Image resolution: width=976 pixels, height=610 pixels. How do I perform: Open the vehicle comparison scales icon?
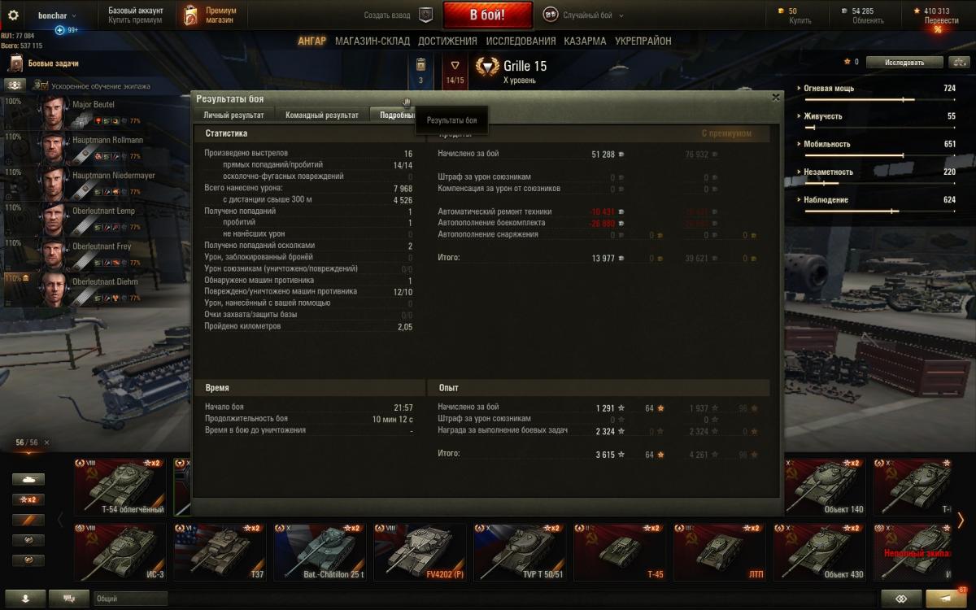point(960,62)
